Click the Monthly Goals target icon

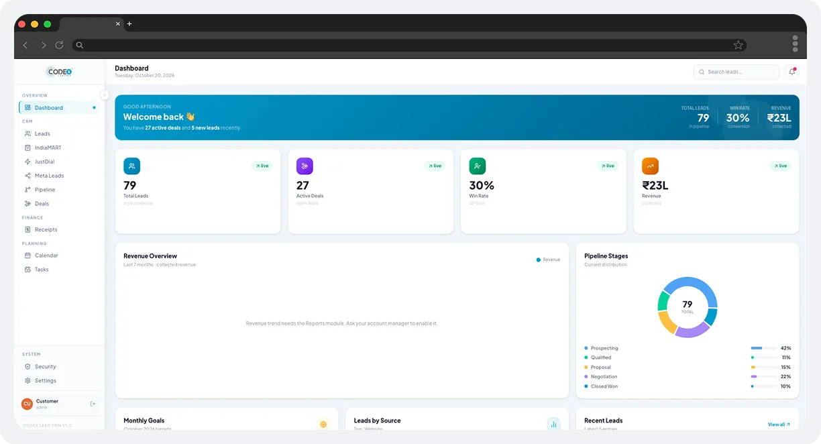coord(323,424)
